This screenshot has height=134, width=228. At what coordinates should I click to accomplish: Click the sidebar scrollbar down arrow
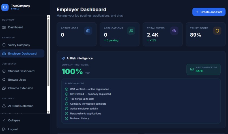48,112
